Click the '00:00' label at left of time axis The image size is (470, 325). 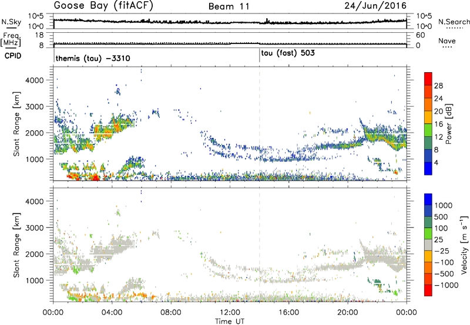pos(53,313)
